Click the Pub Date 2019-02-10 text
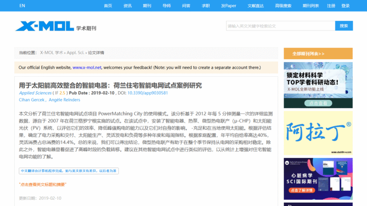 click(x=92, y=93)
